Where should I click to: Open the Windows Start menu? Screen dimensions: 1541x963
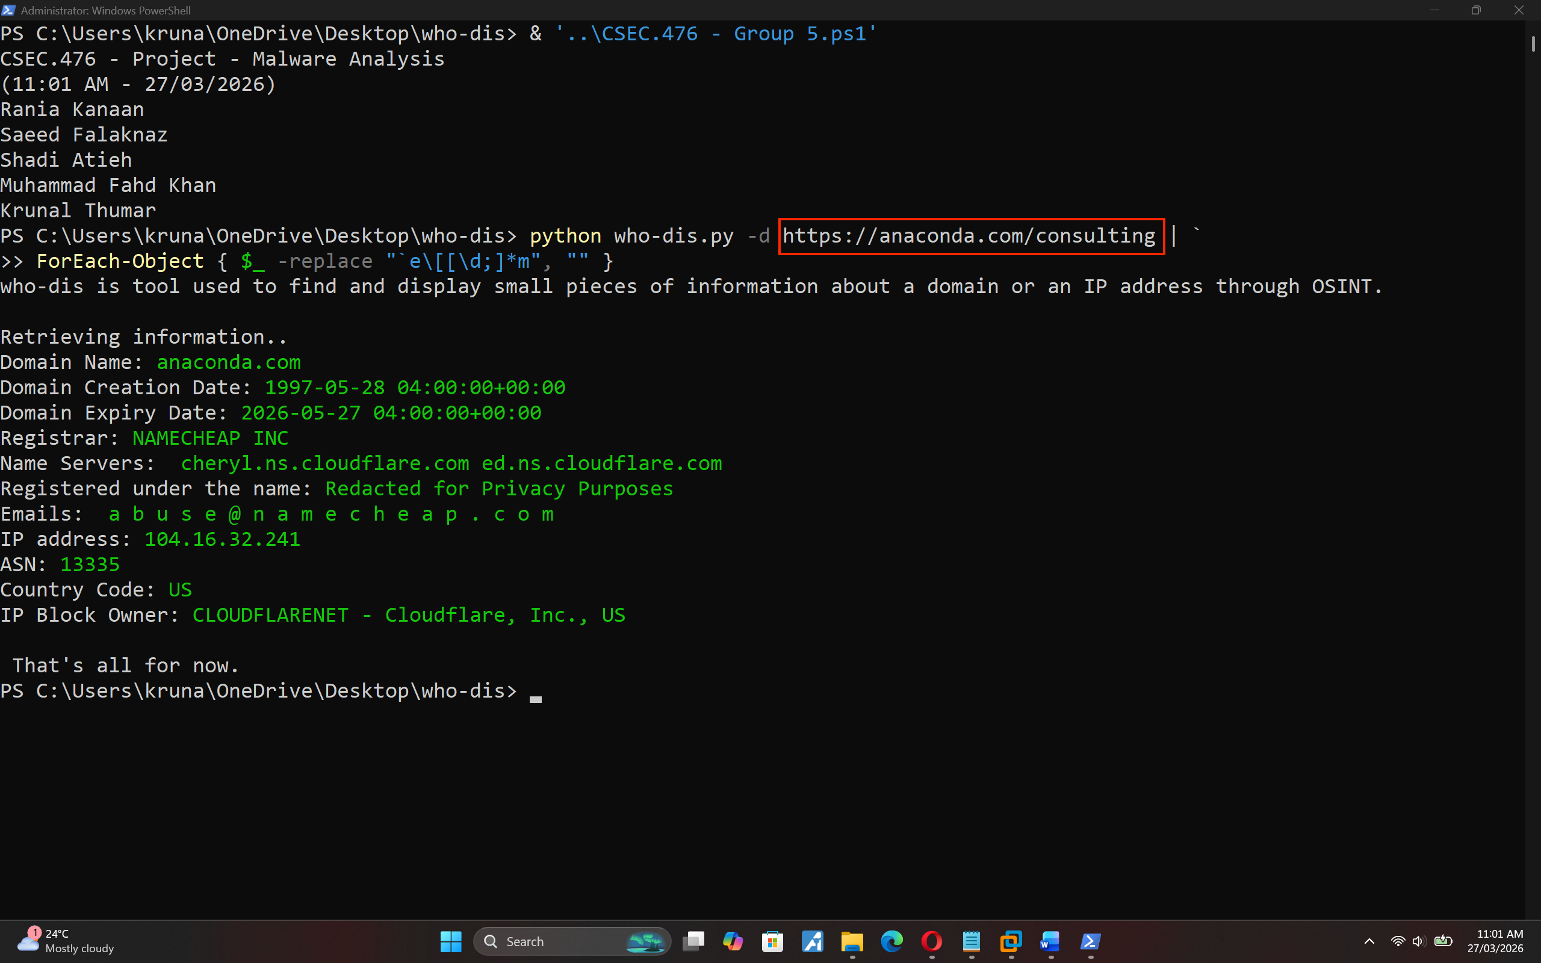(451, 941)
